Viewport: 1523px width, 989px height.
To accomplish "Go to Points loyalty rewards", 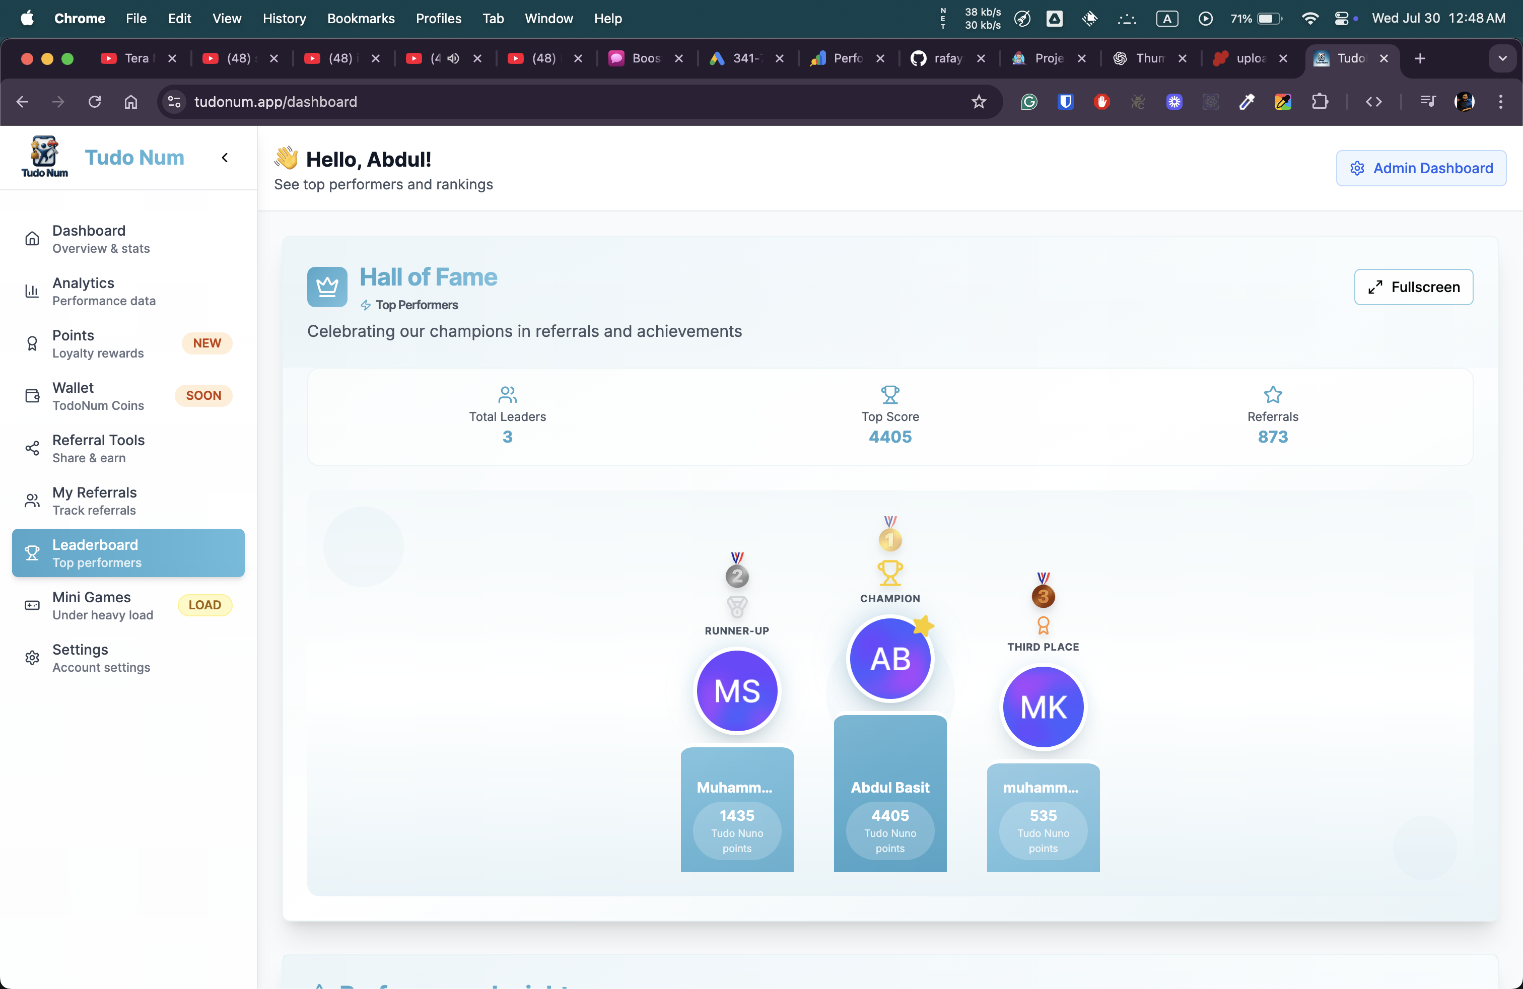I will coord(128,343).
